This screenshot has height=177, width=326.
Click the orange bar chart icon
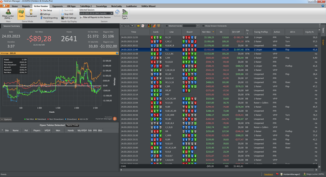(x=154, y=26)
